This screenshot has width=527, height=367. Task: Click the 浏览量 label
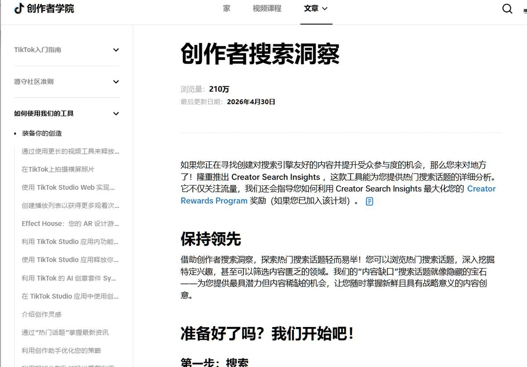[191, 89]
